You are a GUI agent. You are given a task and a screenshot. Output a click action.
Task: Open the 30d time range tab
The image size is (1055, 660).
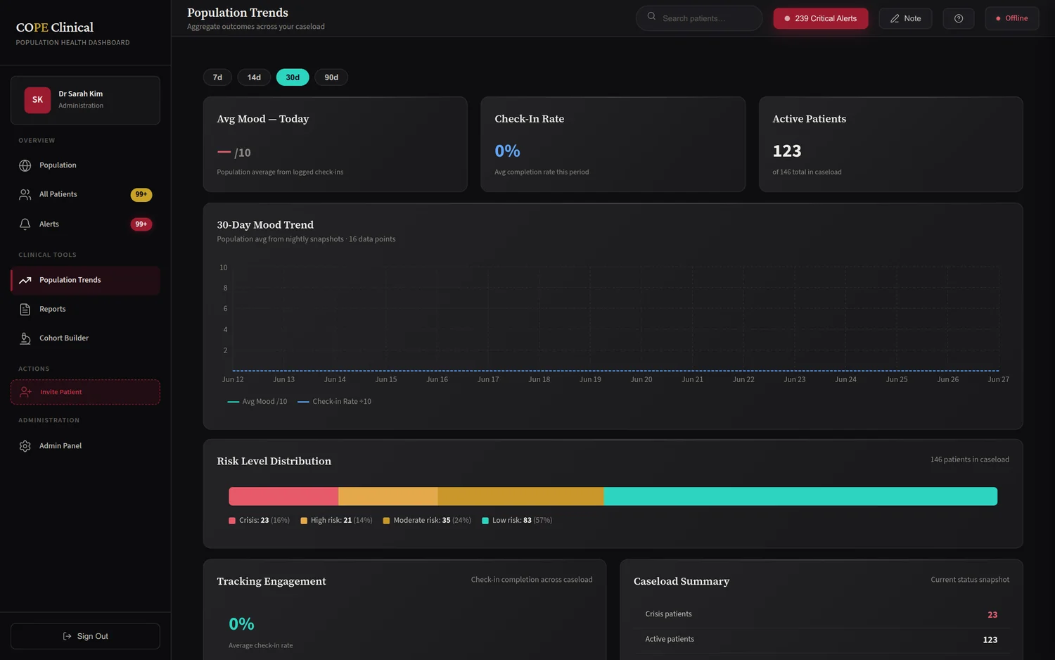[293, 77]
